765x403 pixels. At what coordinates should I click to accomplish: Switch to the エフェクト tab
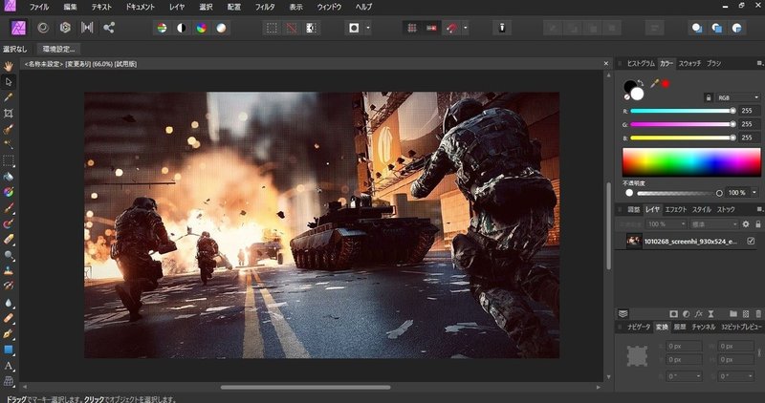pyautogui.click(x=676, y=209)
